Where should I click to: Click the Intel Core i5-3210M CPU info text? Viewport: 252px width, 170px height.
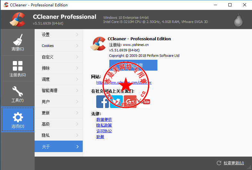[x=155, y=22]
